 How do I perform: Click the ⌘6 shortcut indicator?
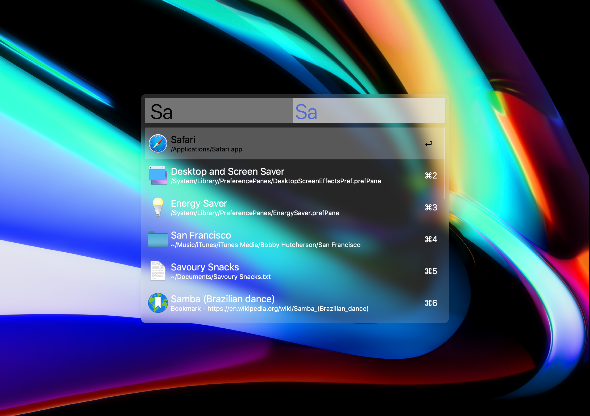pyautogui.click(x=431, y=303)
